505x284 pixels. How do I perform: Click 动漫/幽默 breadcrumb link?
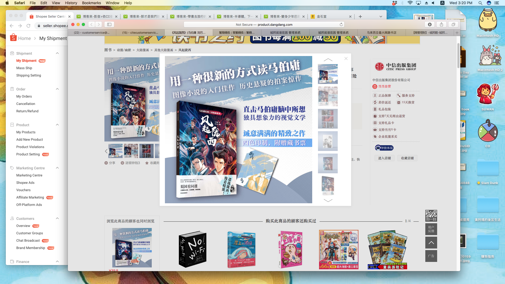pyautogui.click(x=124, y=50)
